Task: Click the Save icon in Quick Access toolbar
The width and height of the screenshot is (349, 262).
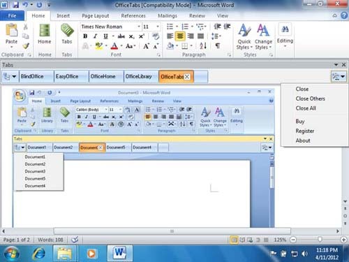Action: pyautogui.click(x=15, y=5)
